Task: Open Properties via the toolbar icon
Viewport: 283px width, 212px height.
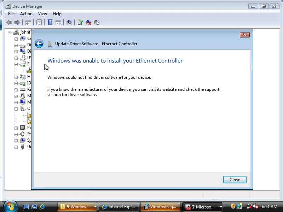Action: click(x=39, y=23)
